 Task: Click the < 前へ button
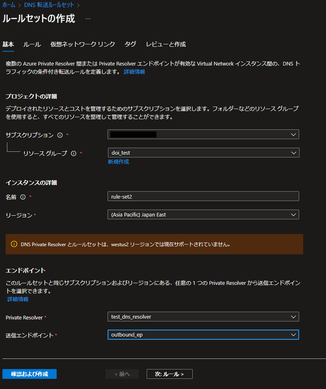pyautogui.click(x=122, y=374)
